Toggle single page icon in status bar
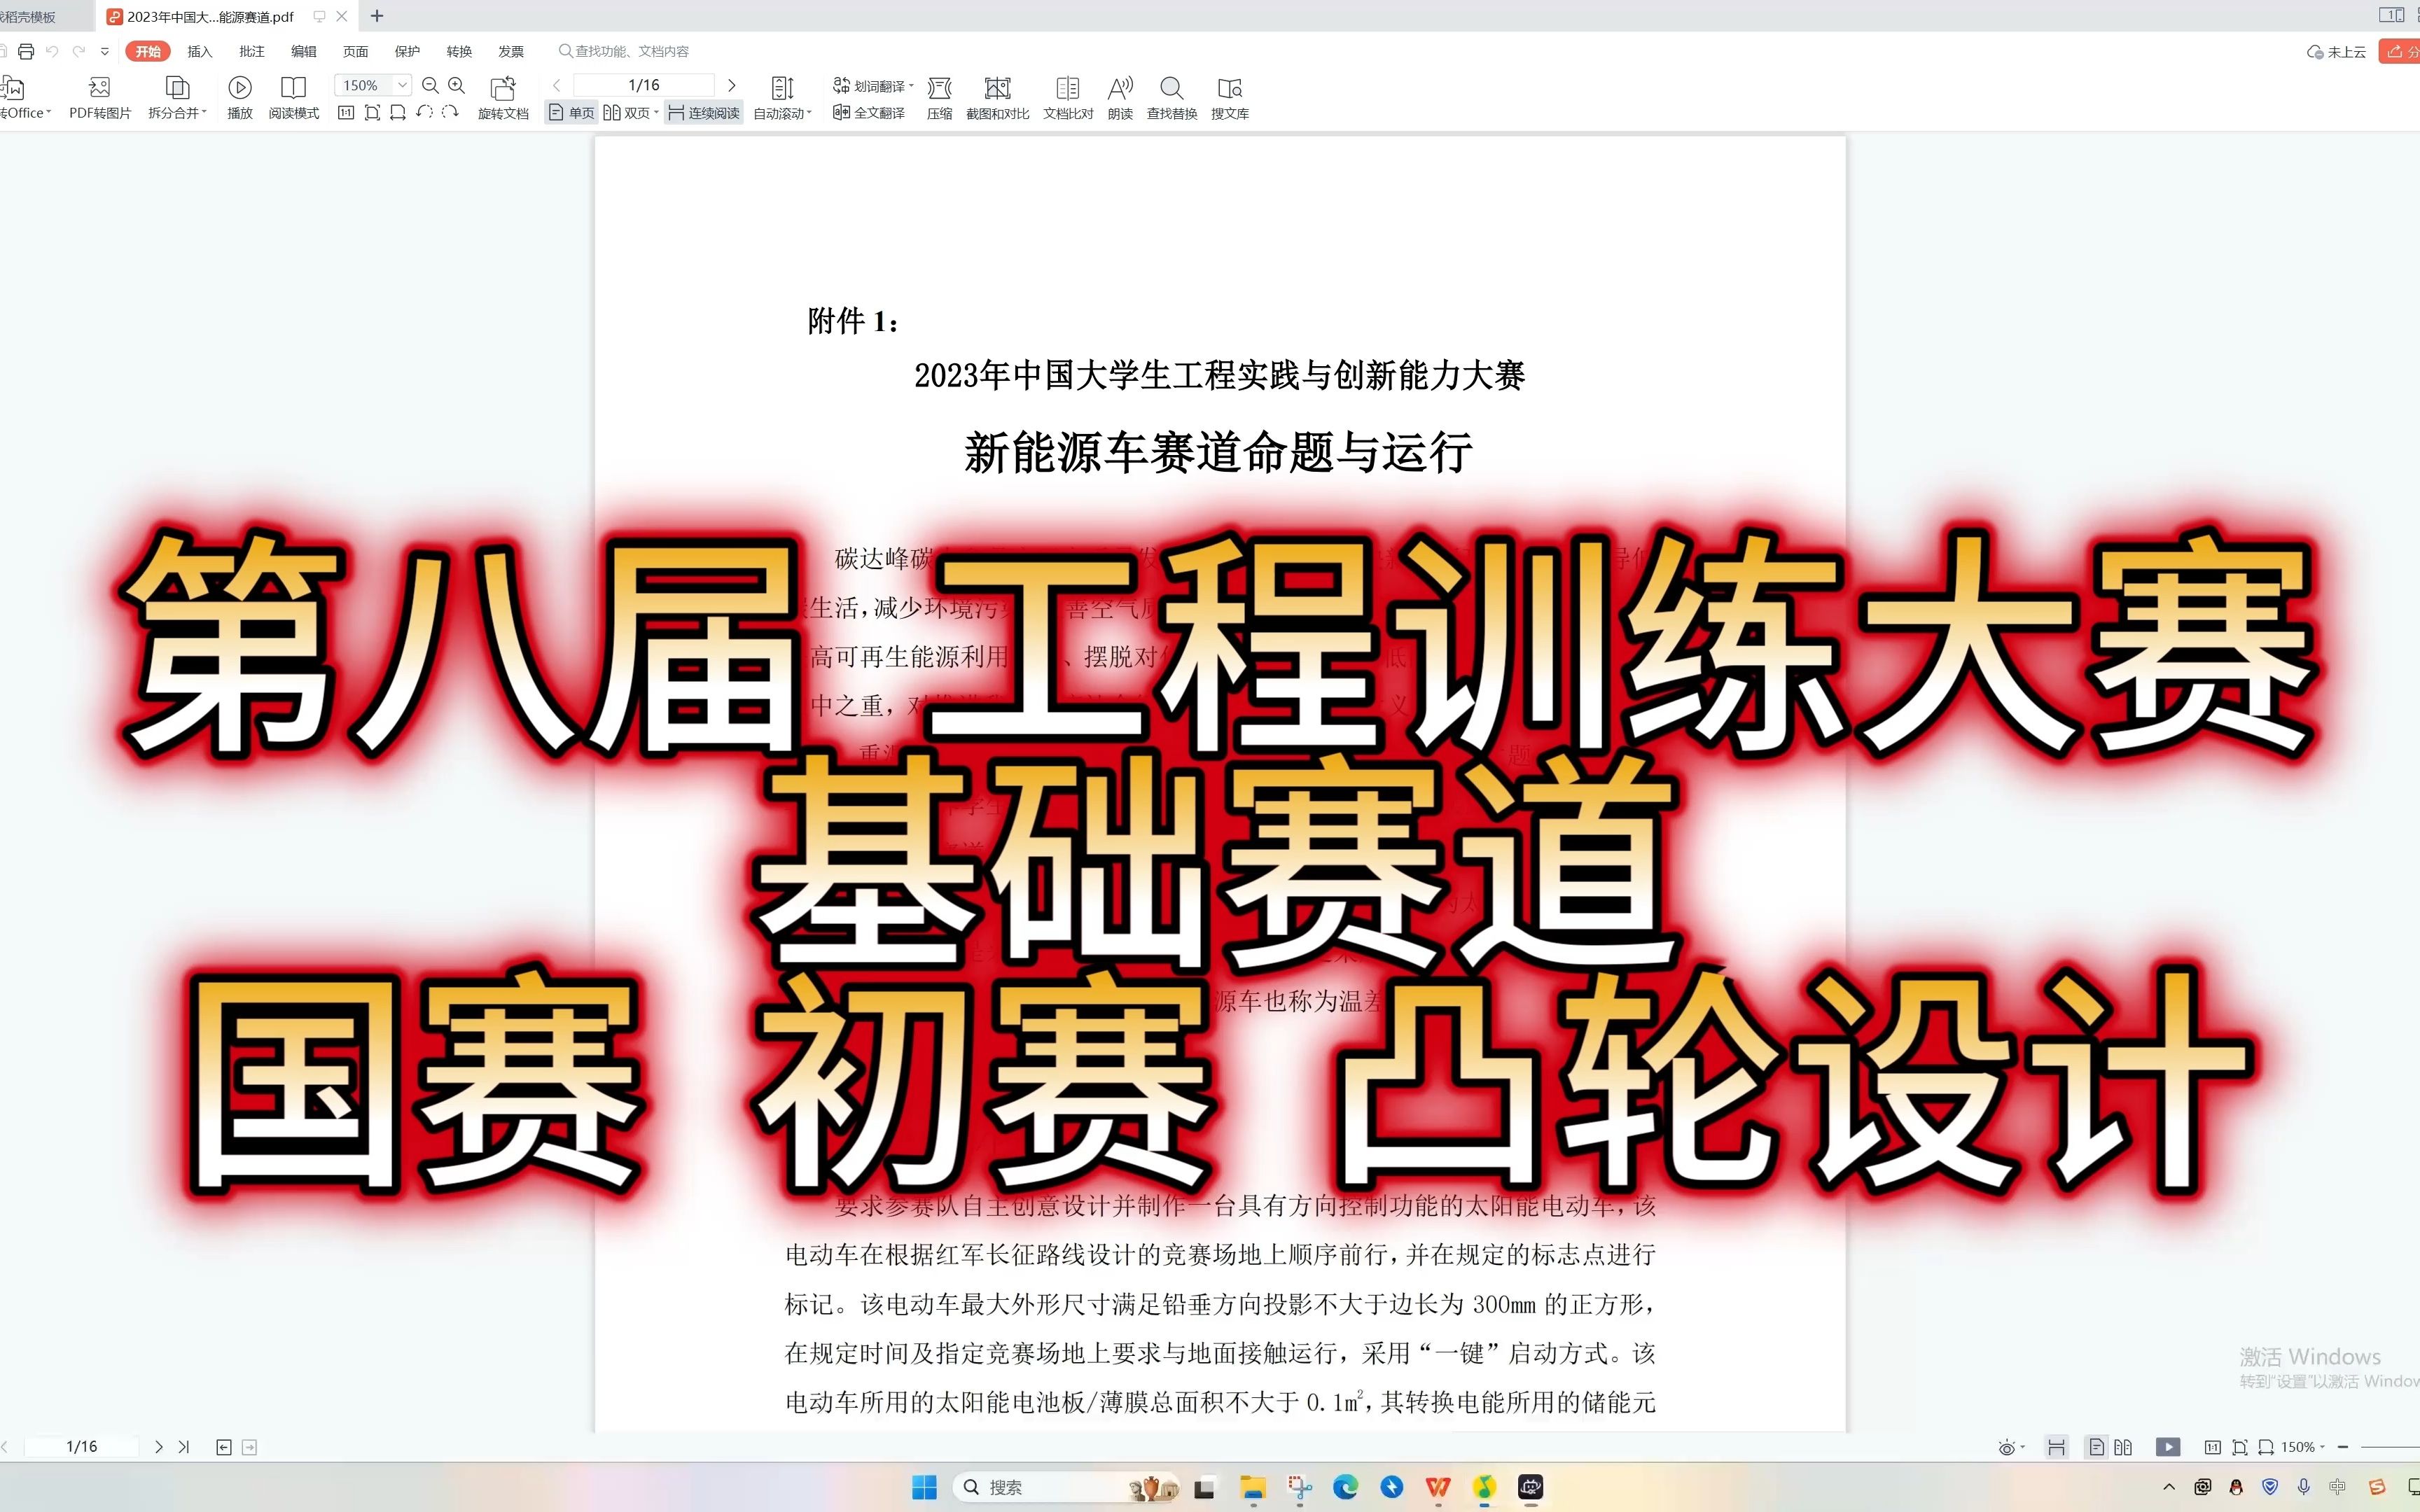This screenshot has height=1512, width=2420. click(x=2097, y=1447)
